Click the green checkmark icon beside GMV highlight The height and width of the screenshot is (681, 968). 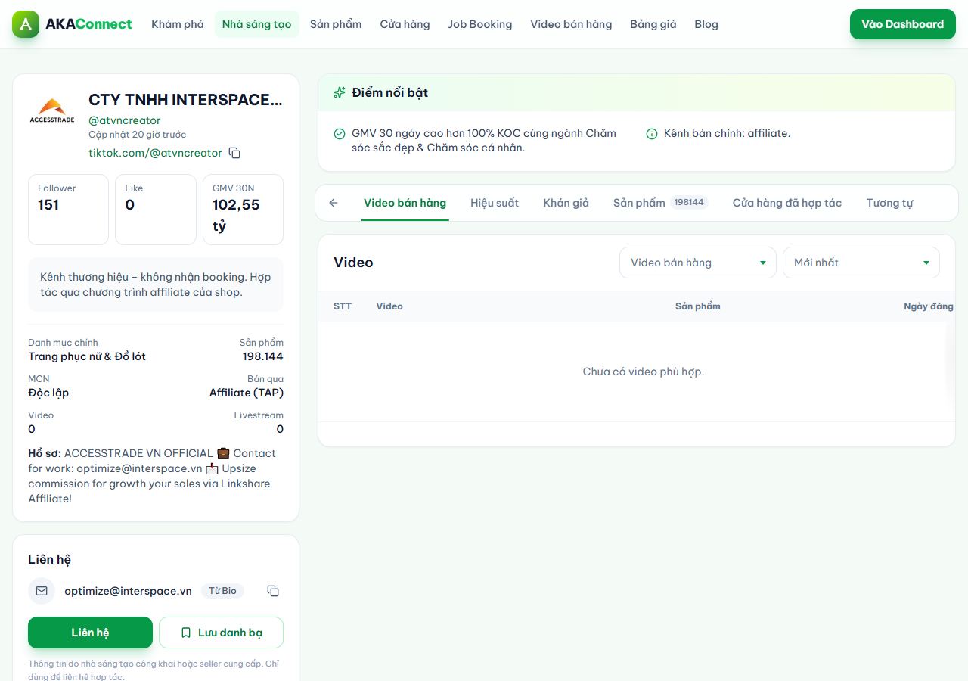[340, 134]
